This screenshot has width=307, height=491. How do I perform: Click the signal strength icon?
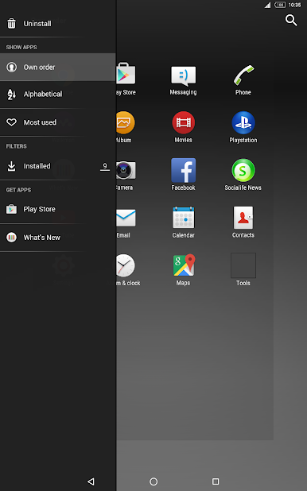(267, 5)
